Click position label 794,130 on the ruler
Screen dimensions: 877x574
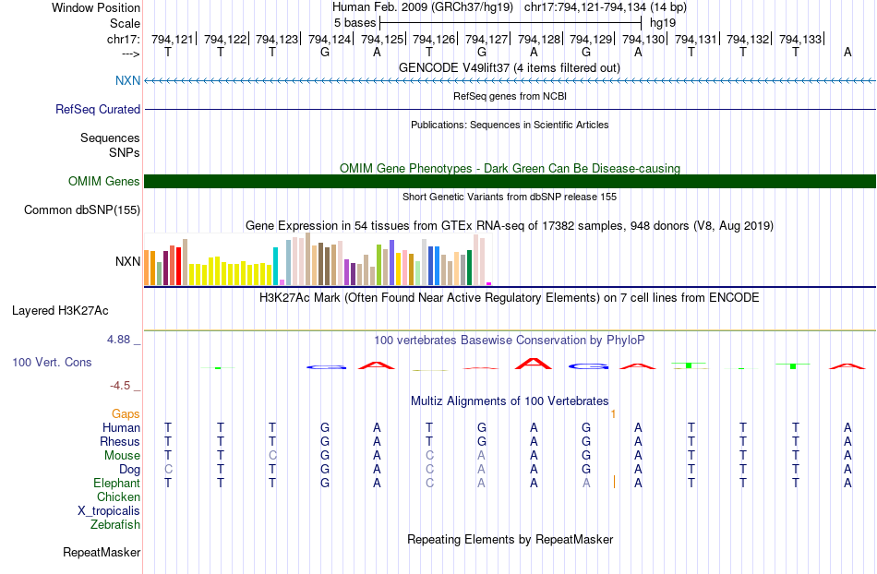pos(643,39)
